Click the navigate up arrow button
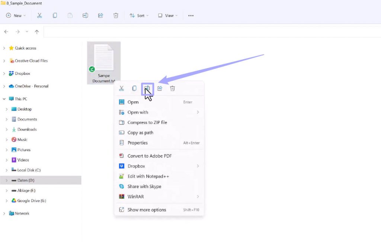Image resolution: width=381 pixels, height=242 pixels. [36, 32]
